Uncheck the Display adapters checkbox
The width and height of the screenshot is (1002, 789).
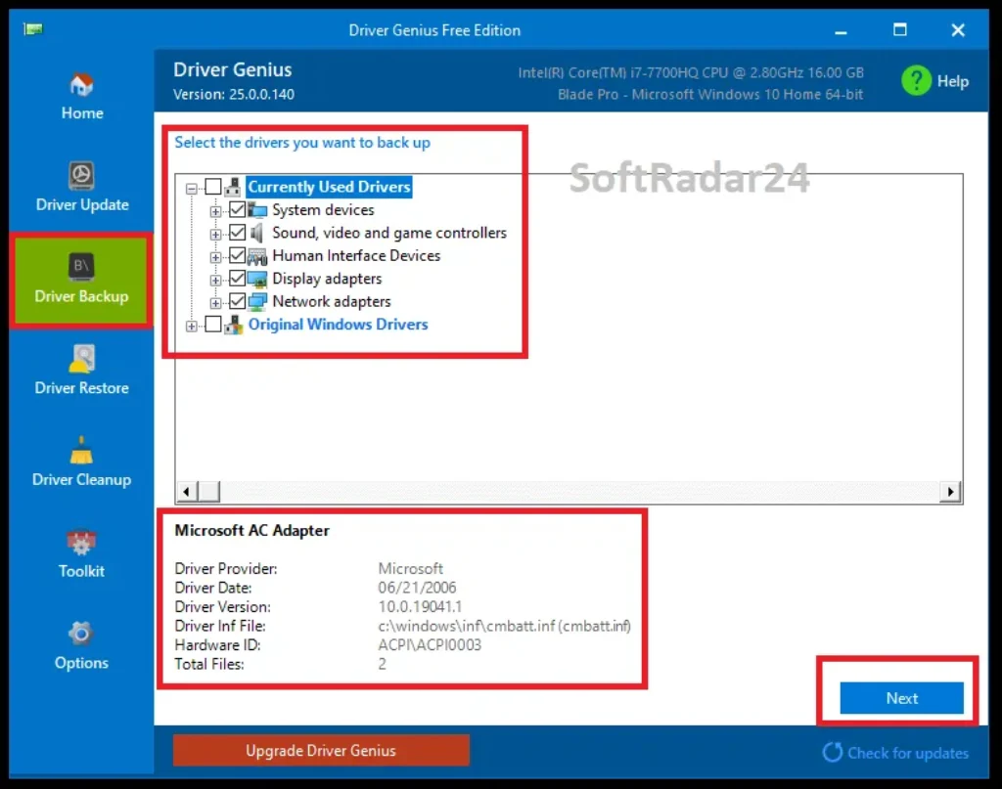[237, 279]
